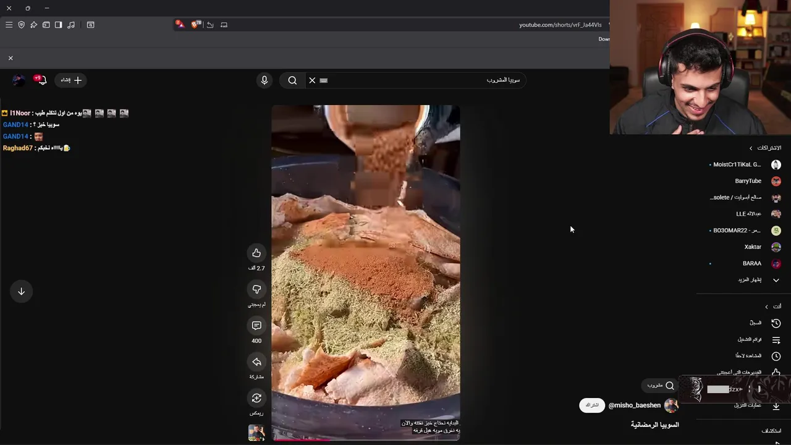Open the browser hamburger menu
This screenshot has width=791, height=445.
pos(9,25)
